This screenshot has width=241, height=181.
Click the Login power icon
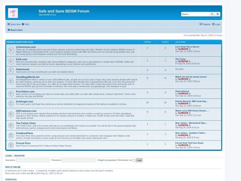213,24
